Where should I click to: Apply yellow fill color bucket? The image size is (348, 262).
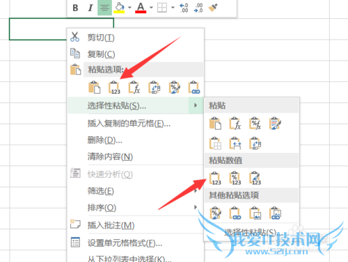tap(119, 8)
